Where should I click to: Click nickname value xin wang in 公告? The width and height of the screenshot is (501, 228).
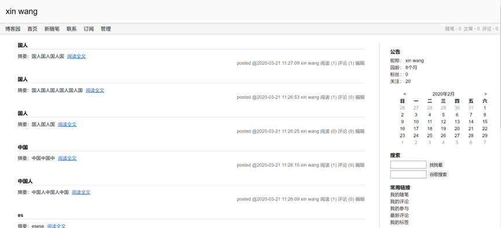pos(415,61)
